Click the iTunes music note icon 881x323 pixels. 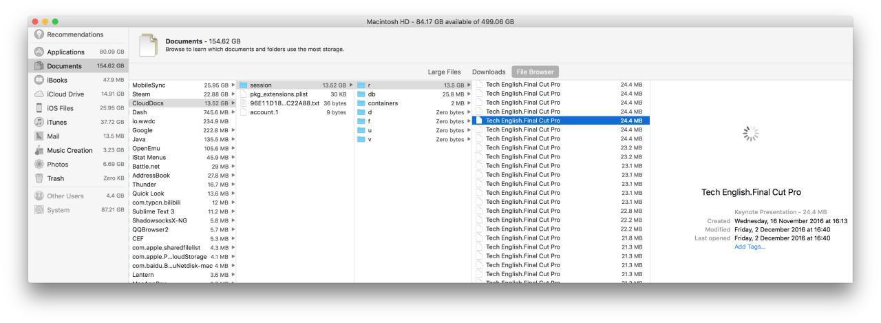39,122
